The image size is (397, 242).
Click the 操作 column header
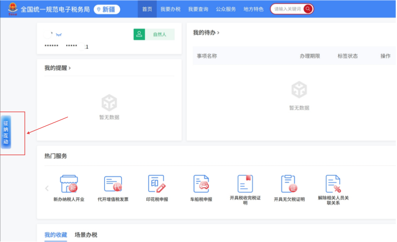pos(385,56)
